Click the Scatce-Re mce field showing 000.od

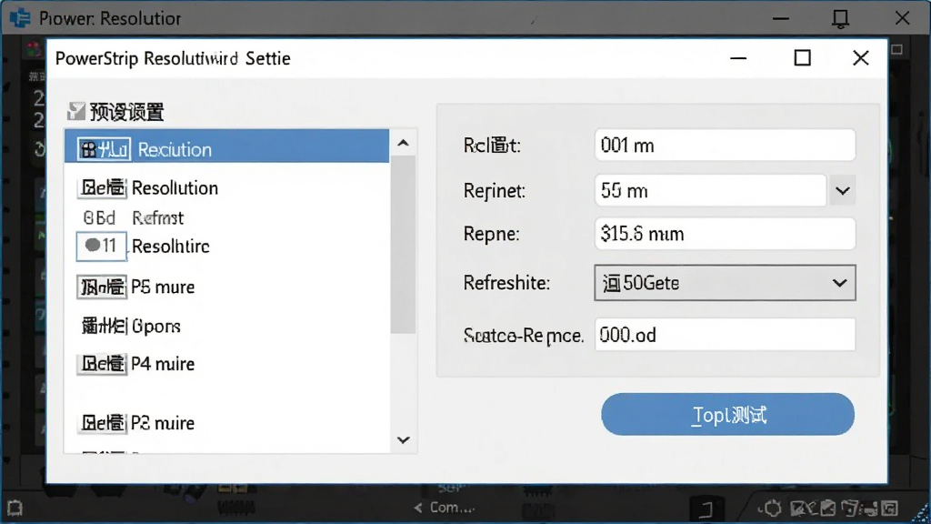point(725,335)
